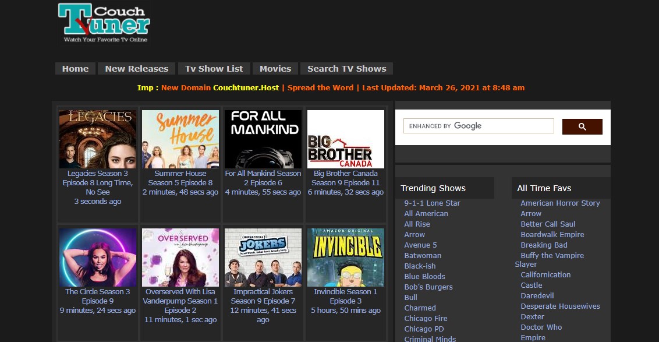Open Search TV Shows menu item

[347, 69]
